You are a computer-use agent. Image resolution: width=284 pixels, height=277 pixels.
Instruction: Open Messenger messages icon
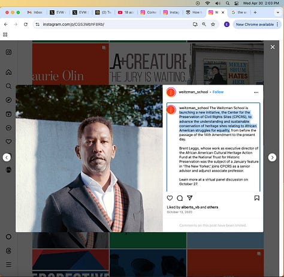(8, 128)
